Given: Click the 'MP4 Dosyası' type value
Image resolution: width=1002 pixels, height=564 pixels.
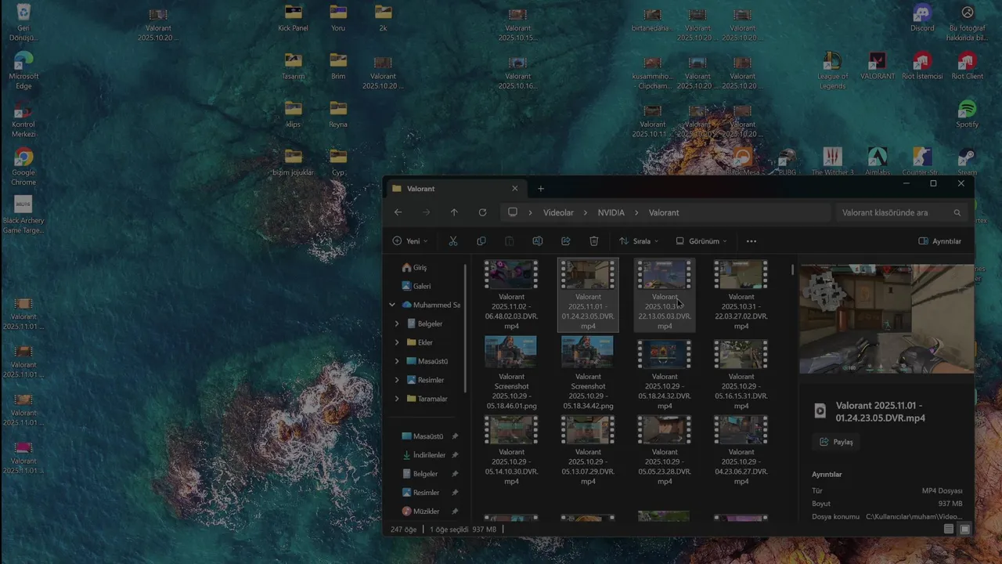Looking at the screenshot, I should 942,490.
